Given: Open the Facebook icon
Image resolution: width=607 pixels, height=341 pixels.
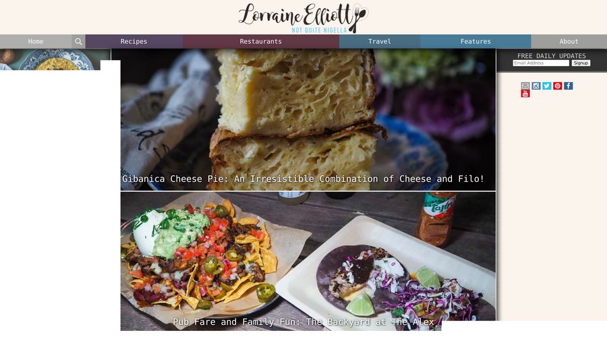Looking at the screenshot, I should [569, 86].
